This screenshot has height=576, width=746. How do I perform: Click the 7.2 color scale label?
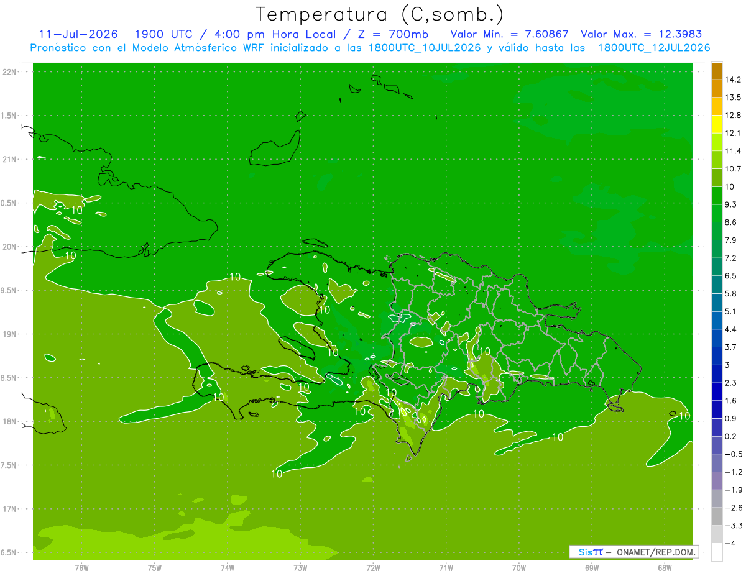tap(731, 257)
